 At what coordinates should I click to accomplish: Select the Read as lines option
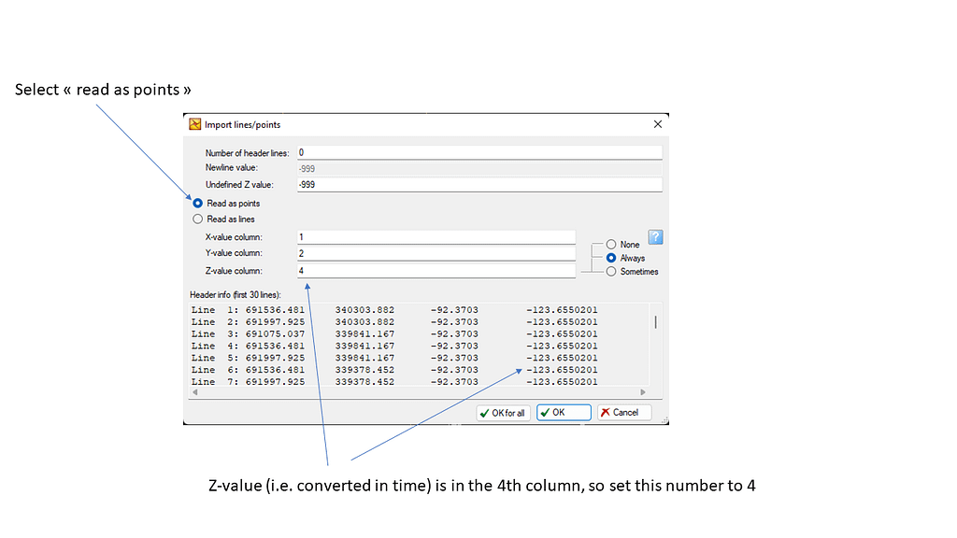[x=197, y=219]
